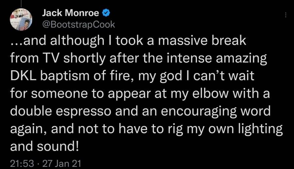
Task: Click the word "encouraging" in the tweet
Action: (x=199, y=112)
